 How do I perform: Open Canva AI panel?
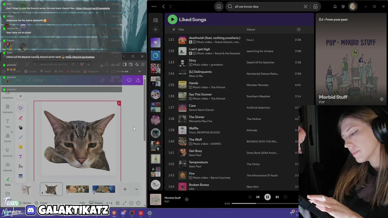point(8,152)
